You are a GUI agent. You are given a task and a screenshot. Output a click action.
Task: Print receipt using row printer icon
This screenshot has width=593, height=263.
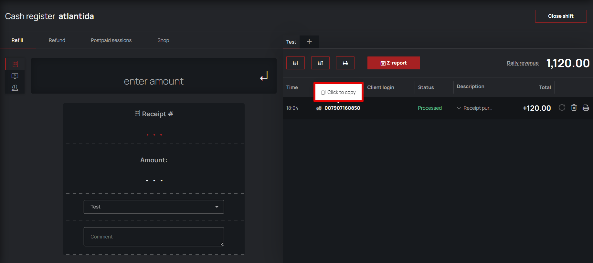(586, 107)
